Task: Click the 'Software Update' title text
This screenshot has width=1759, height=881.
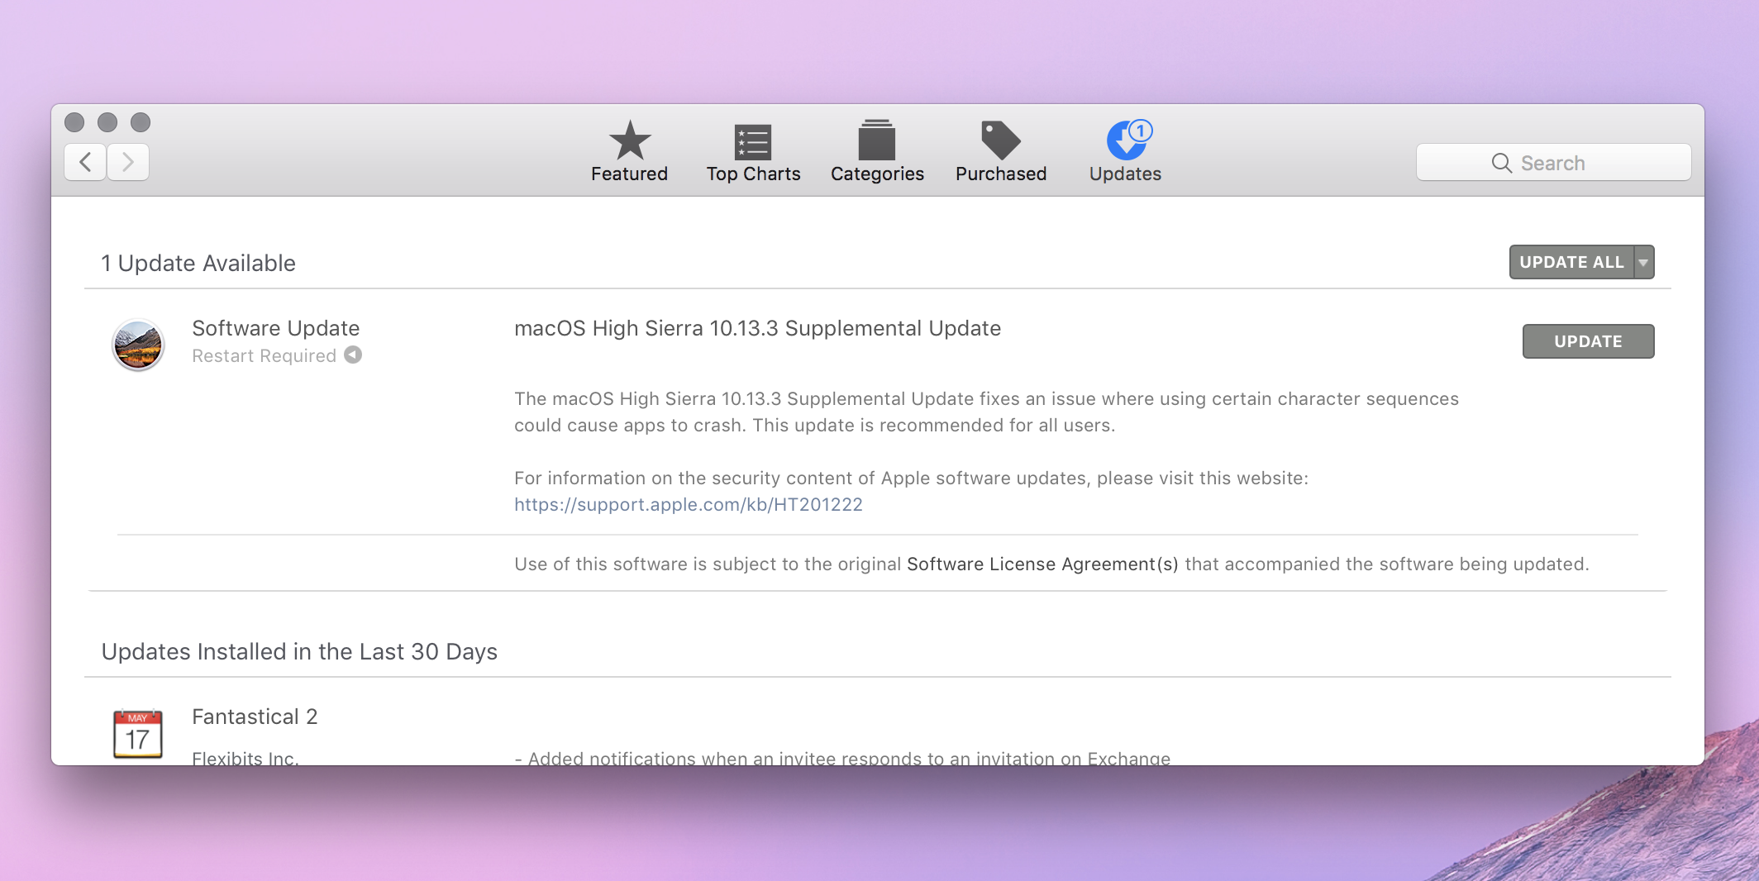Action: point(275,328)
